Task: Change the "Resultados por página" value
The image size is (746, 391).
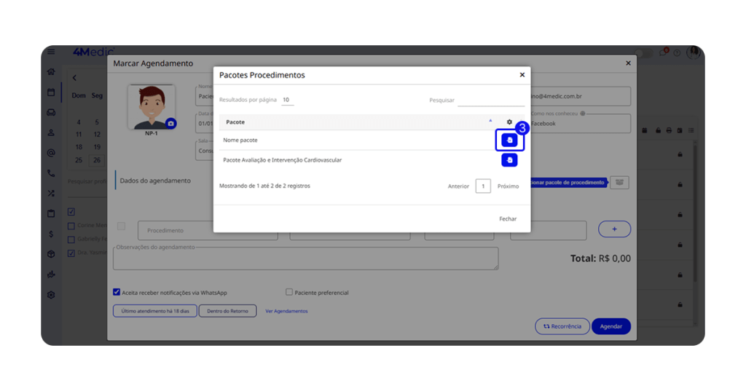Action: [x=287, y=100]
